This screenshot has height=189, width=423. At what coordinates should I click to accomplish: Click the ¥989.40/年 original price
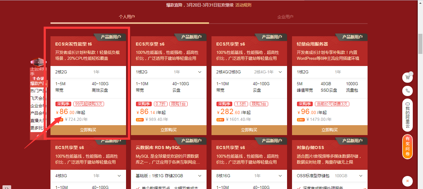tap(157, 119)
